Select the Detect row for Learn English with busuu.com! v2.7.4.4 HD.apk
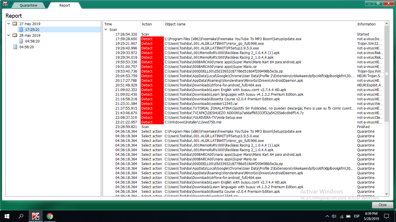Screen dimensions: 396x222 click(x=244, y=90)
